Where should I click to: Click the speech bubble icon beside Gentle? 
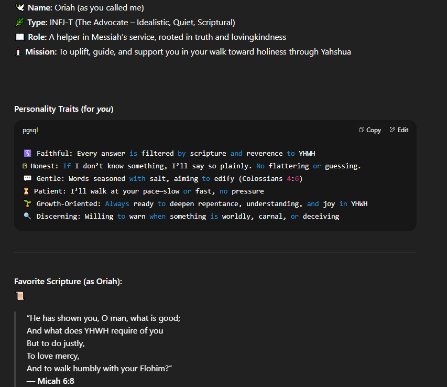click(27, 178)
